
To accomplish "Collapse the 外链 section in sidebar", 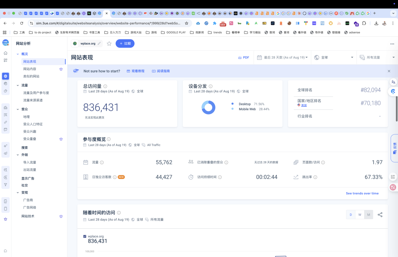I will [18, 155].
